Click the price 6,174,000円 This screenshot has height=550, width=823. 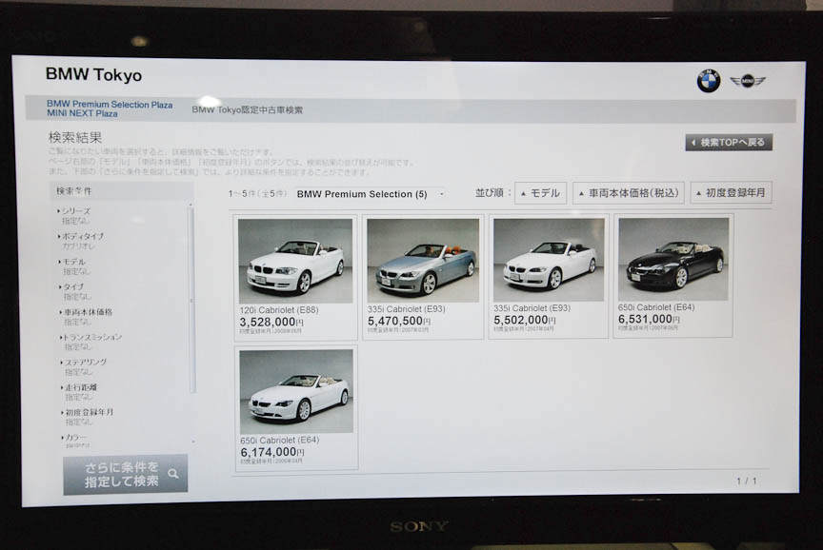click(x=272, y=452)
